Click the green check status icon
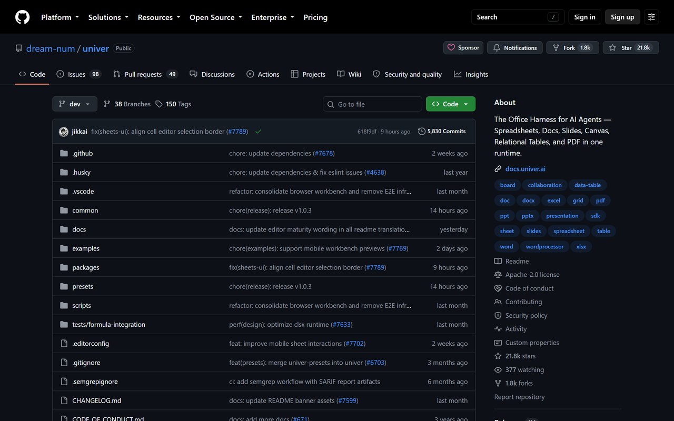This screenshot has width=674, height=421. (258, 132)
